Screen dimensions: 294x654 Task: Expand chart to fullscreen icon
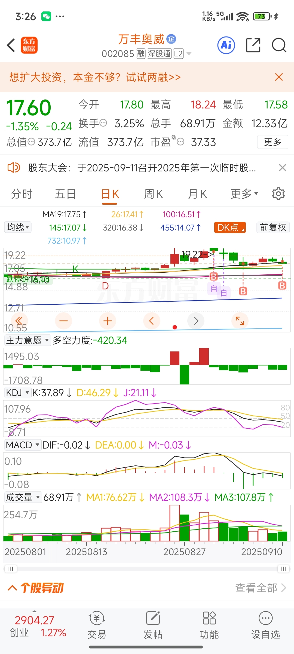pyautogui.click(x=240, y=321)
